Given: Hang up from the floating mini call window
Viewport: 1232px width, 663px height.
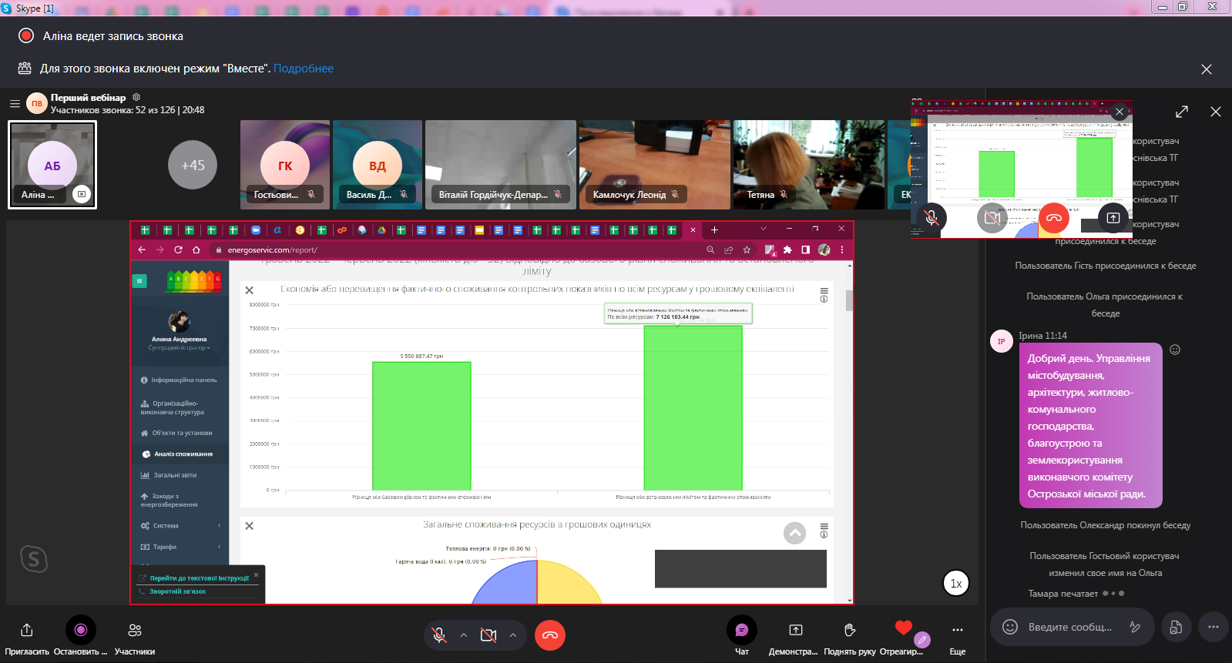Looking at the screenshot, I should point(1054,218).
